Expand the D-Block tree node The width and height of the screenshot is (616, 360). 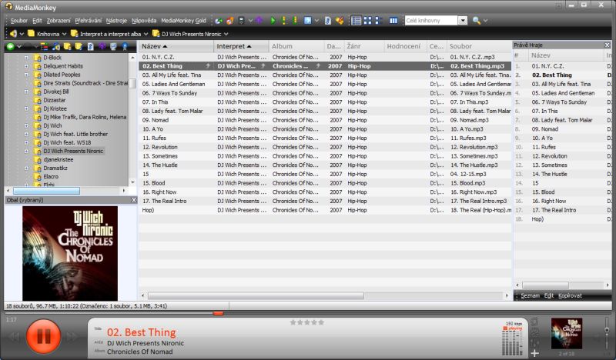26,58
